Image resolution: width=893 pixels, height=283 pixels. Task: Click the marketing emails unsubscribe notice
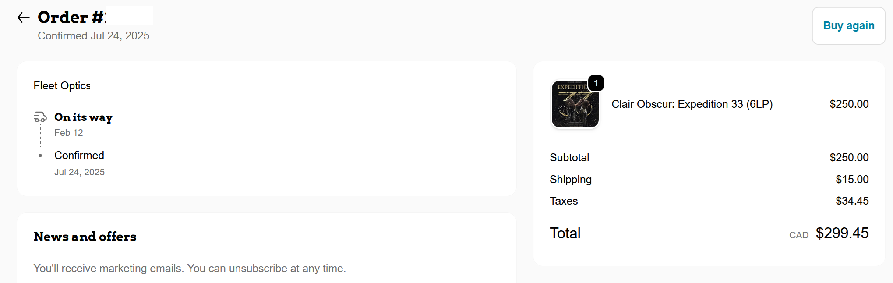pos(190,269)
